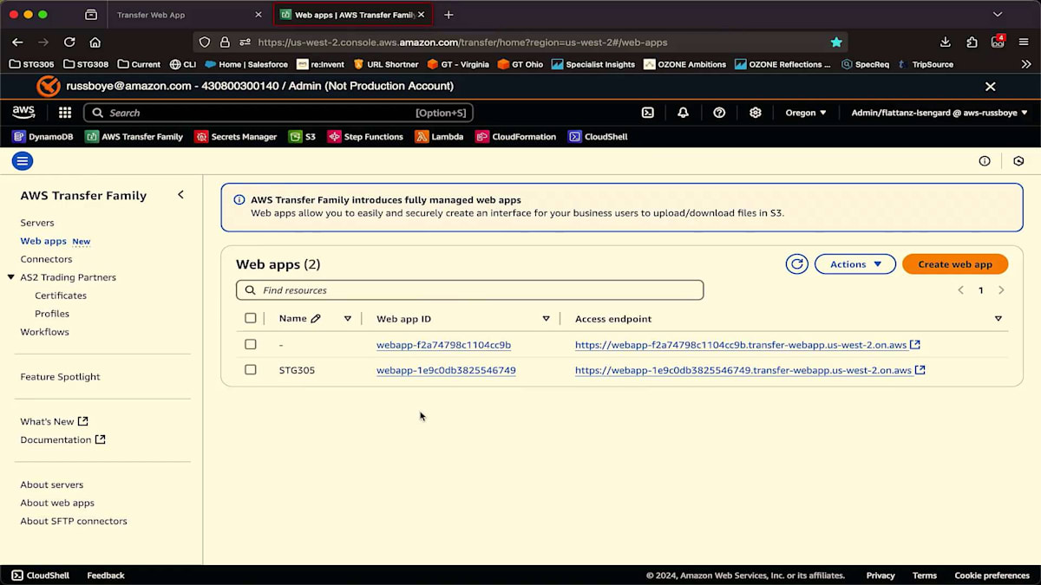Image resolution: width=1041 pixels, height=585 pixels.
Task: Refresh the Web apps list
Action: [796, 264]
